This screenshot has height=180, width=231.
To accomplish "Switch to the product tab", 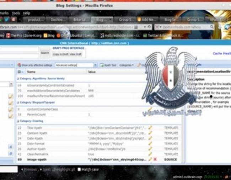I will pyautogui.click(x=34, y=20).
